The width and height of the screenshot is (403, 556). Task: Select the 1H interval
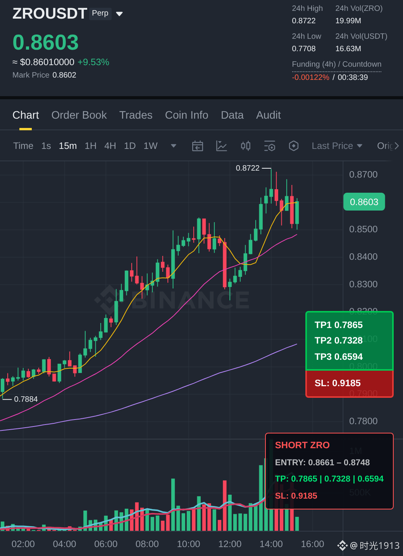coord(91,146)
